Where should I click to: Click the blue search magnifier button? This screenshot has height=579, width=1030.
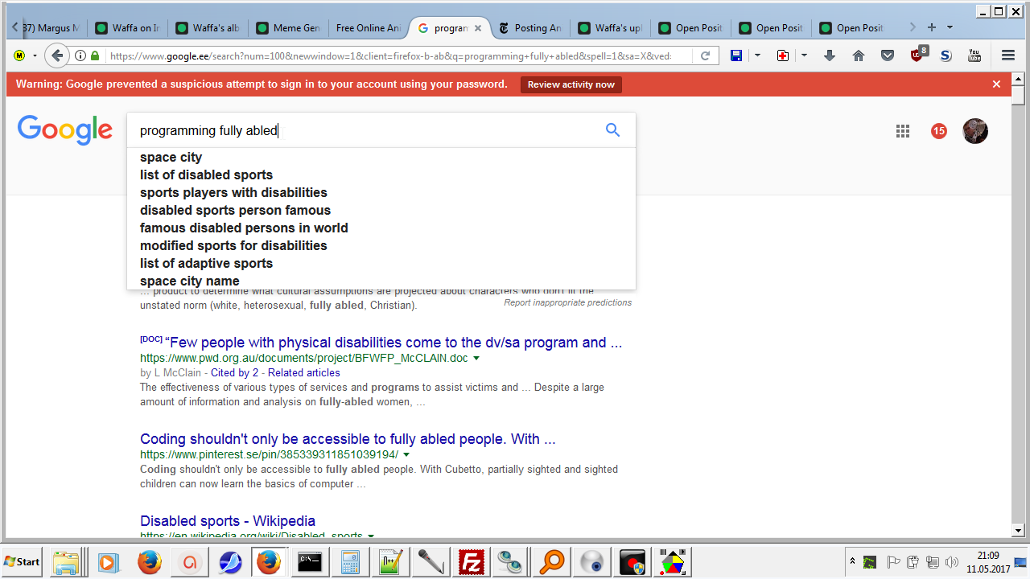612,130
